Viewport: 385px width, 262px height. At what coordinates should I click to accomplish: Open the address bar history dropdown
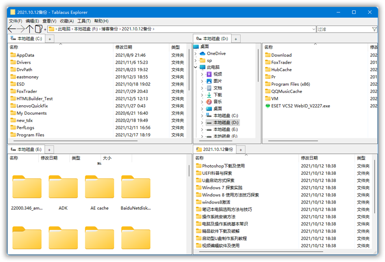click(313, 29)
